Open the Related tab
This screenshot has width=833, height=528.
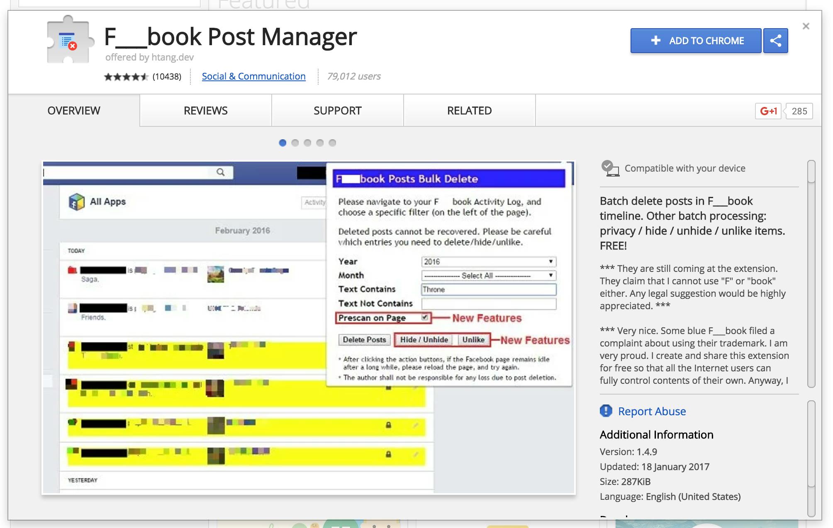click(469, 111)
